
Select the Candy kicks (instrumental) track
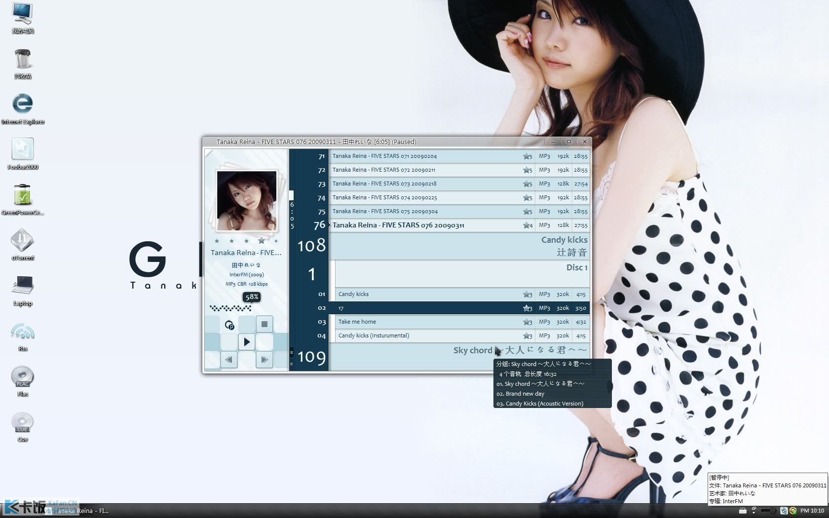[x=462, y=335]
